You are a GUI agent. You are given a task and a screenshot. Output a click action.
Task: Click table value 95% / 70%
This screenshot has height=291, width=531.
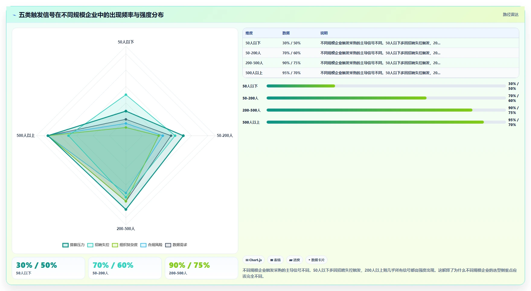[x=291, y=73]
